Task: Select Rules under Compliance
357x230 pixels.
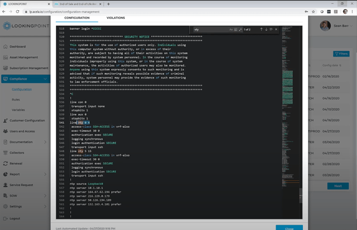Action: [x=15, y=100]
